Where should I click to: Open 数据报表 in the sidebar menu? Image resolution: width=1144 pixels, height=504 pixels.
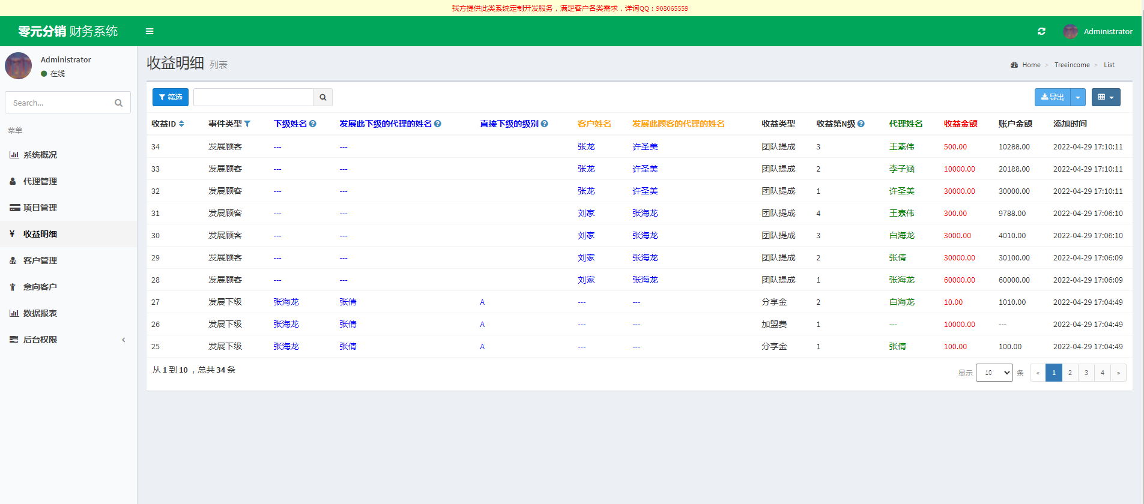tap(40, 313)
